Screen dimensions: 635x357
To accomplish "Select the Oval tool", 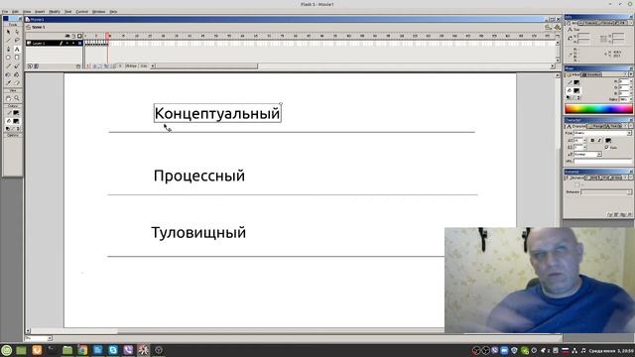I will tap(8, 58).
